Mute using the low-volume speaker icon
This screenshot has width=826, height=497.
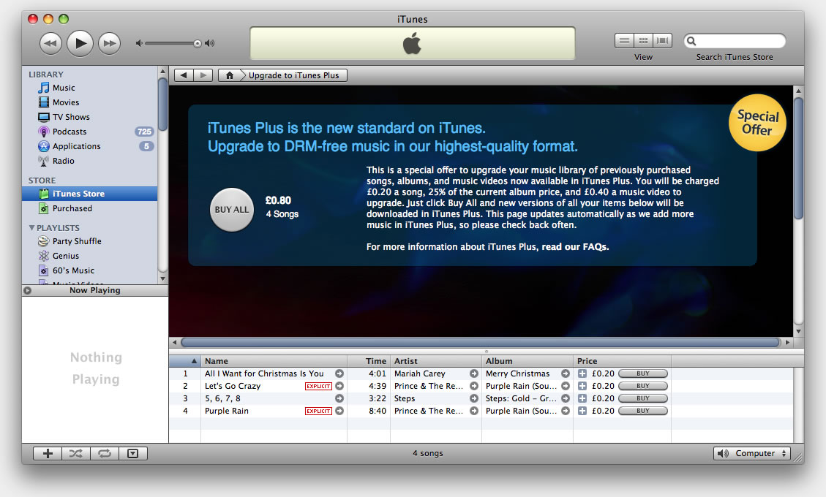pos(139,43)
